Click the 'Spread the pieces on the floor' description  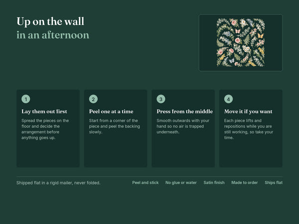(45, 129)
